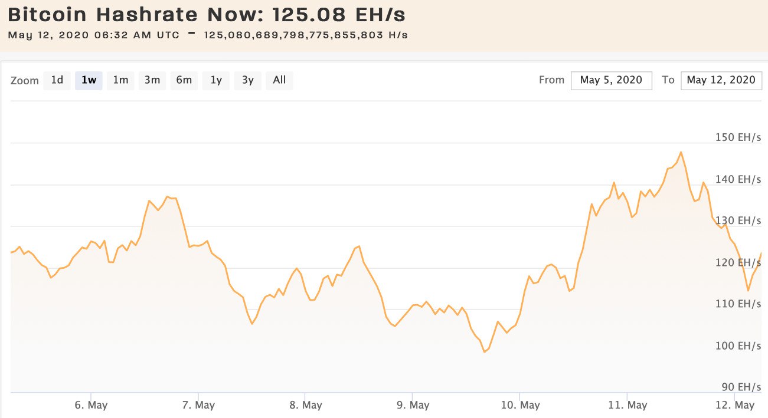Select the 1w zoom range
The height and width of the screenshot is (418, 768).
(x=89, y=80)
